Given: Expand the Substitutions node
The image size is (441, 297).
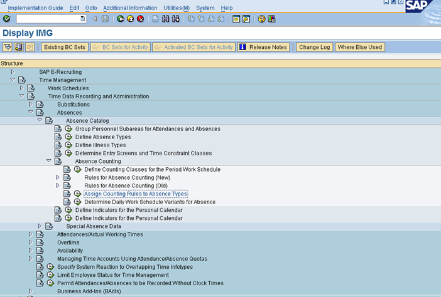Looking at the screenshot, I should click(31, 105).
